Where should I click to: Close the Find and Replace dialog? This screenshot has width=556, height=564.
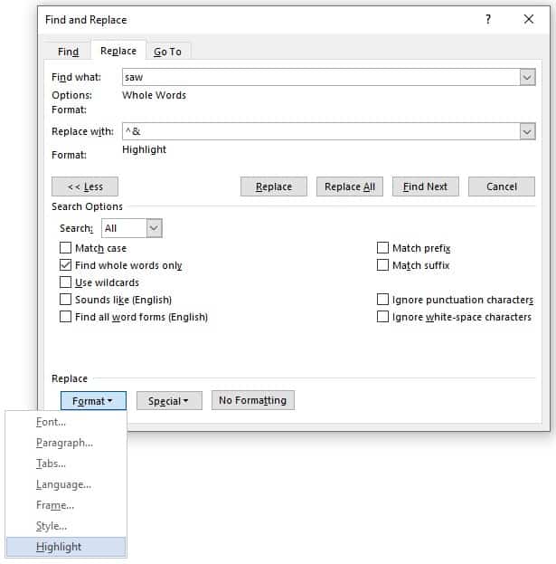coord(528,19)
